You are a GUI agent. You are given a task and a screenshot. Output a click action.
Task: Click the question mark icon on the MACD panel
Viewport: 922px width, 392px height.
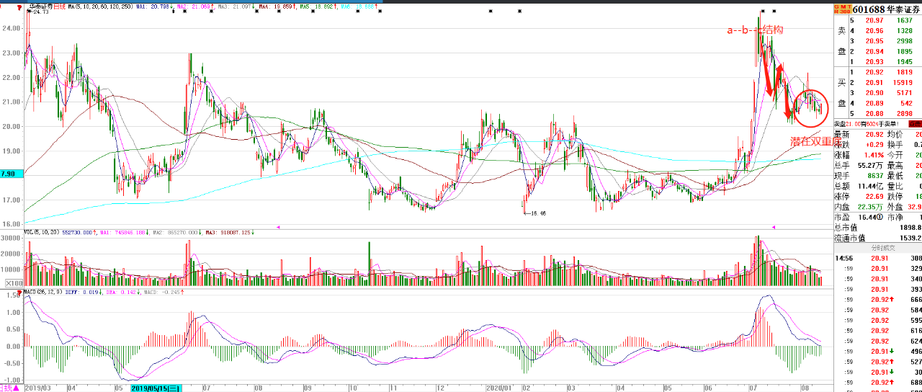tap(18, 294)
